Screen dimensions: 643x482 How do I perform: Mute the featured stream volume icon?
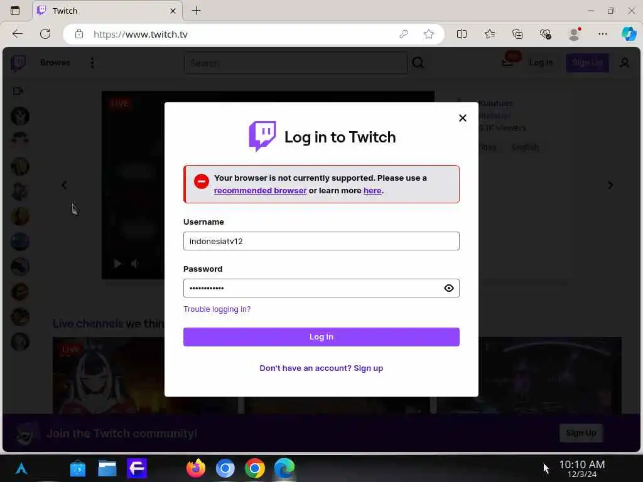click(135, 264)
